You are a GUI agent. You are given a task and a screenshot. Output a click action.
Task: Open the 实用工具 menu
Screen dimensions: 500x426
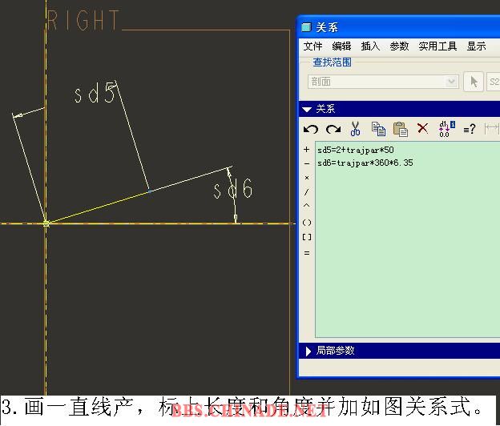(437, 46)
